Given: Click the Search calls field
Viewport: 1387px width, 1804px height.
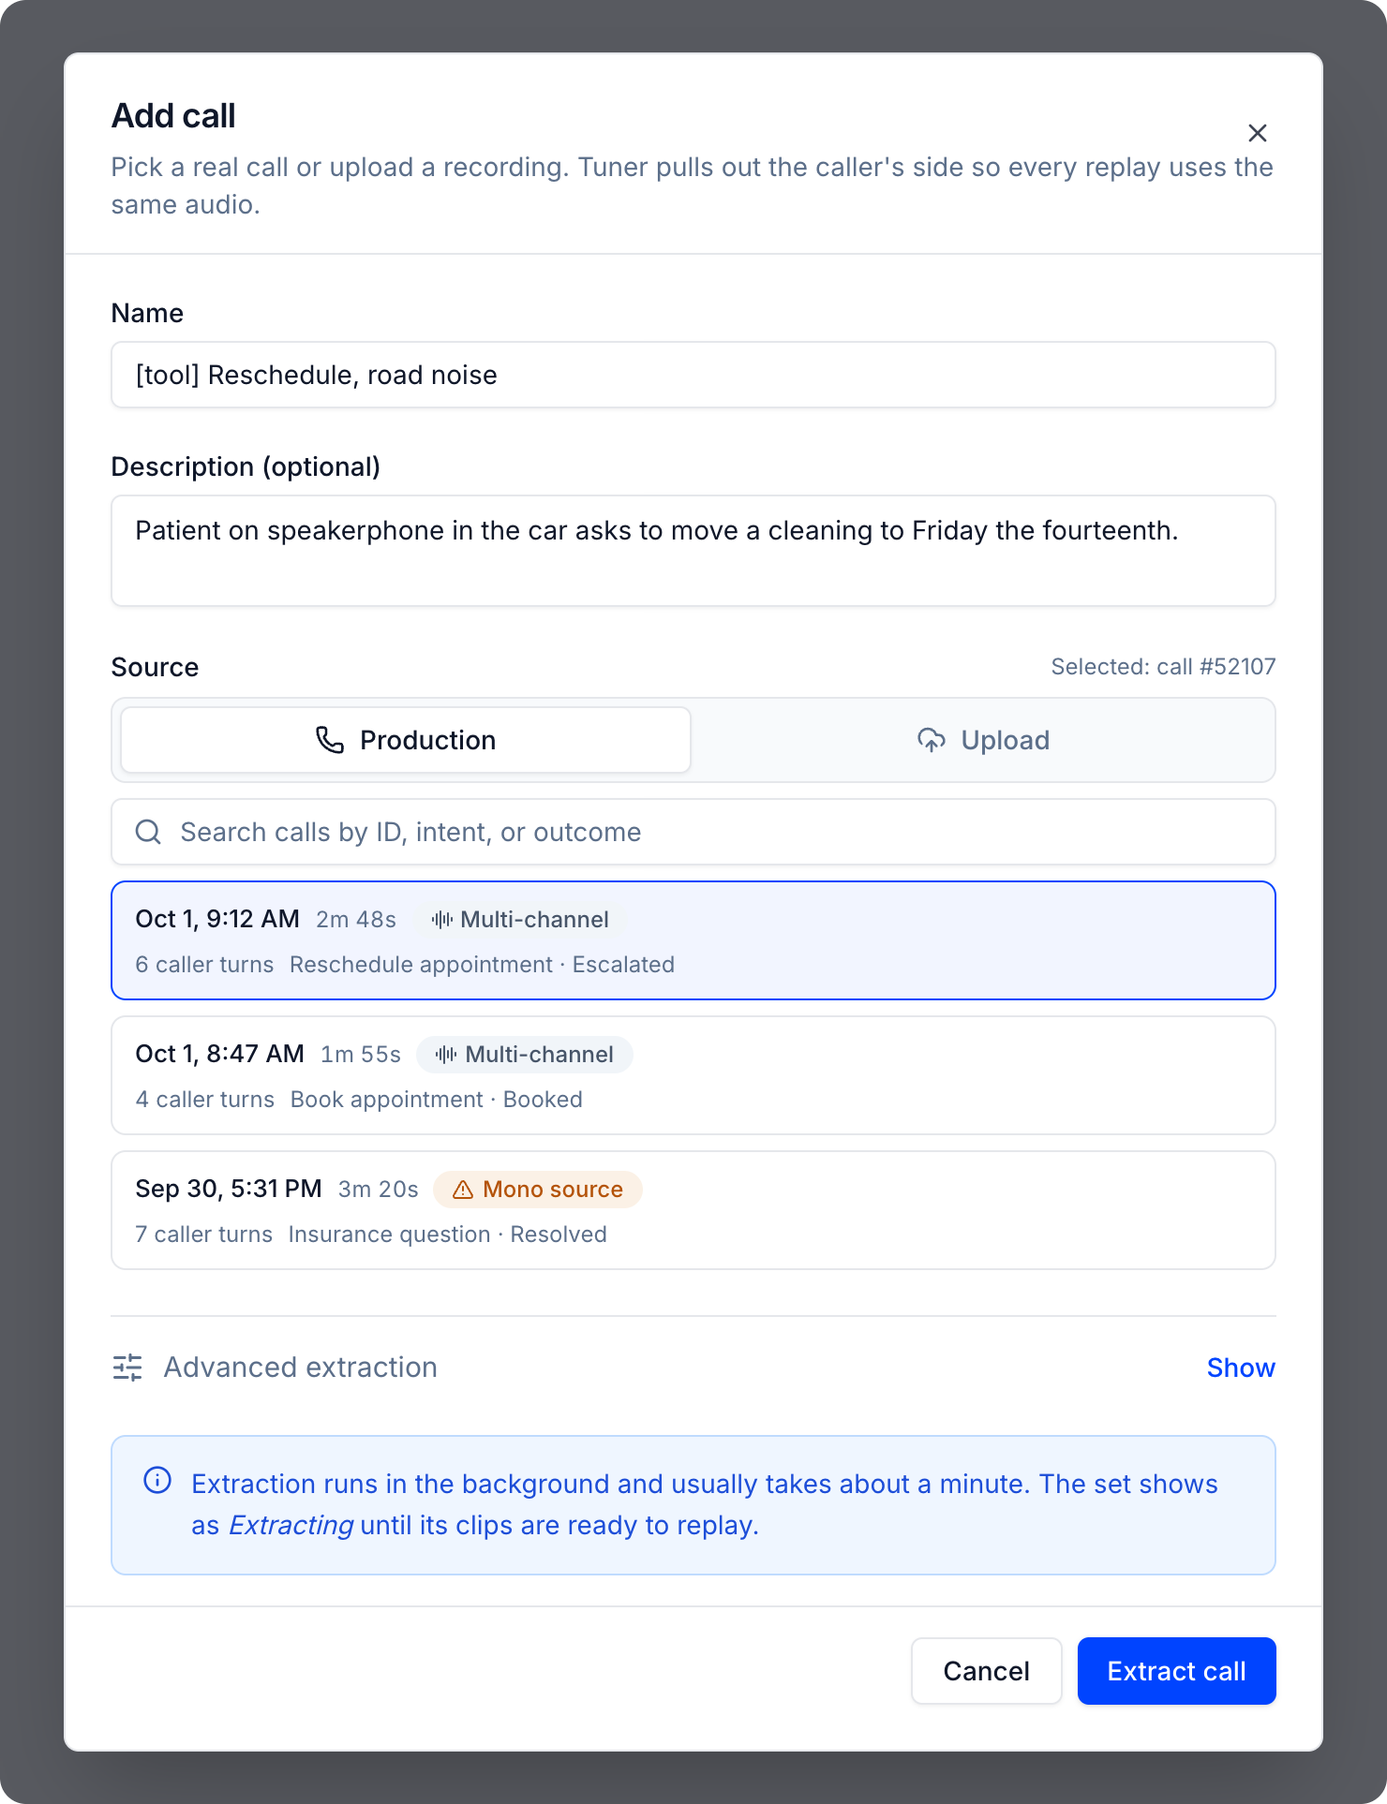Looking at the screenshot, I should [x=693, y=832].
